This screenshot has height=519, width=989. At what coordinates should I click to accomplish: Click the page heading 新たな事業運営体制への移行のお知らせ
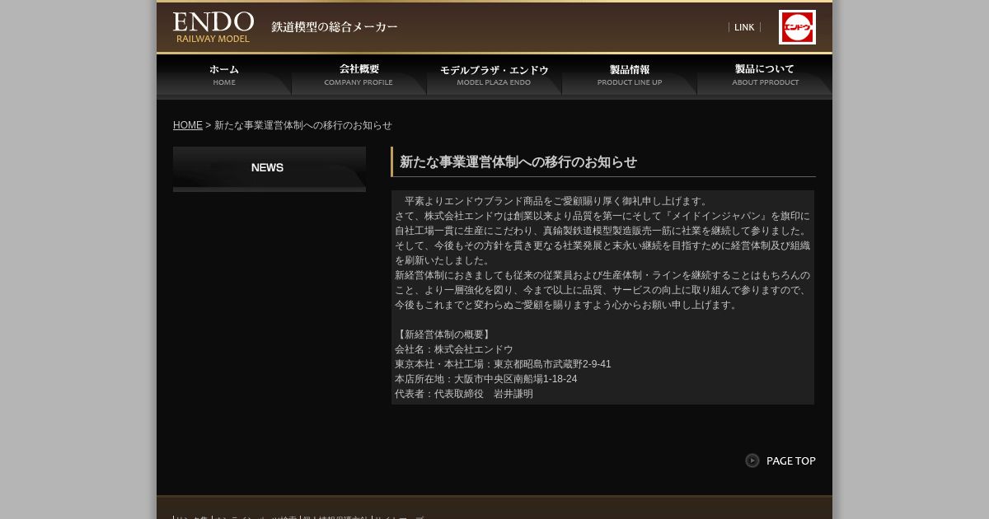click(518, 162)
